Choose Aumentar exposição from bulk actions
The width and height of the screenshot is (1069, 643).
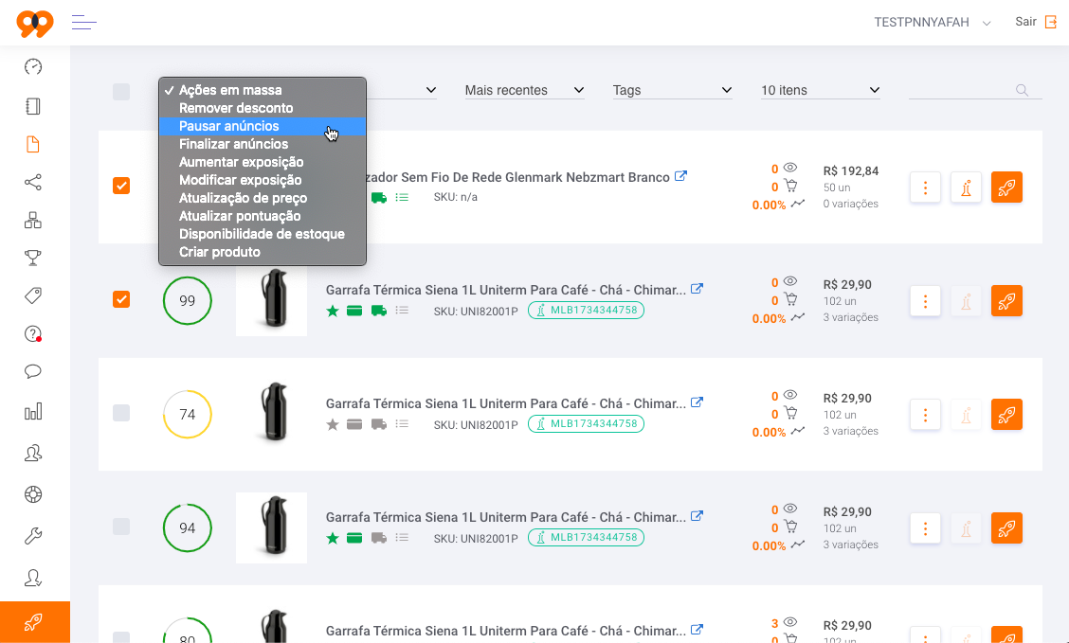tap(263, 162)
